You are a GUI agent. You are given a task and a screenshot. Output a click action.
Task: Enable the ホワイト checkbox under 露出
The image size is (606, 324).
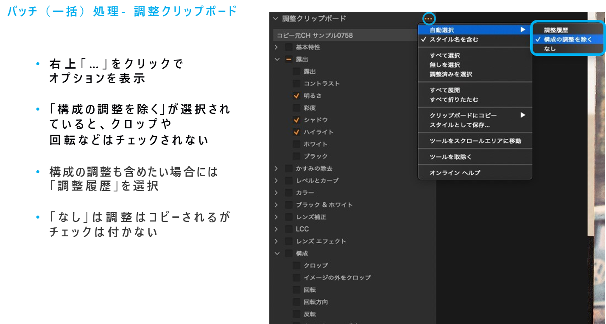(x=296, y=144)
